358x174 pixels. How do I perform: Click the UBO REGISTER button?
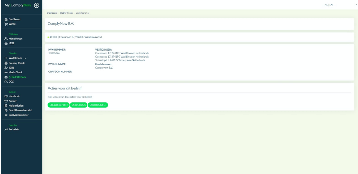tap(98, 105)
